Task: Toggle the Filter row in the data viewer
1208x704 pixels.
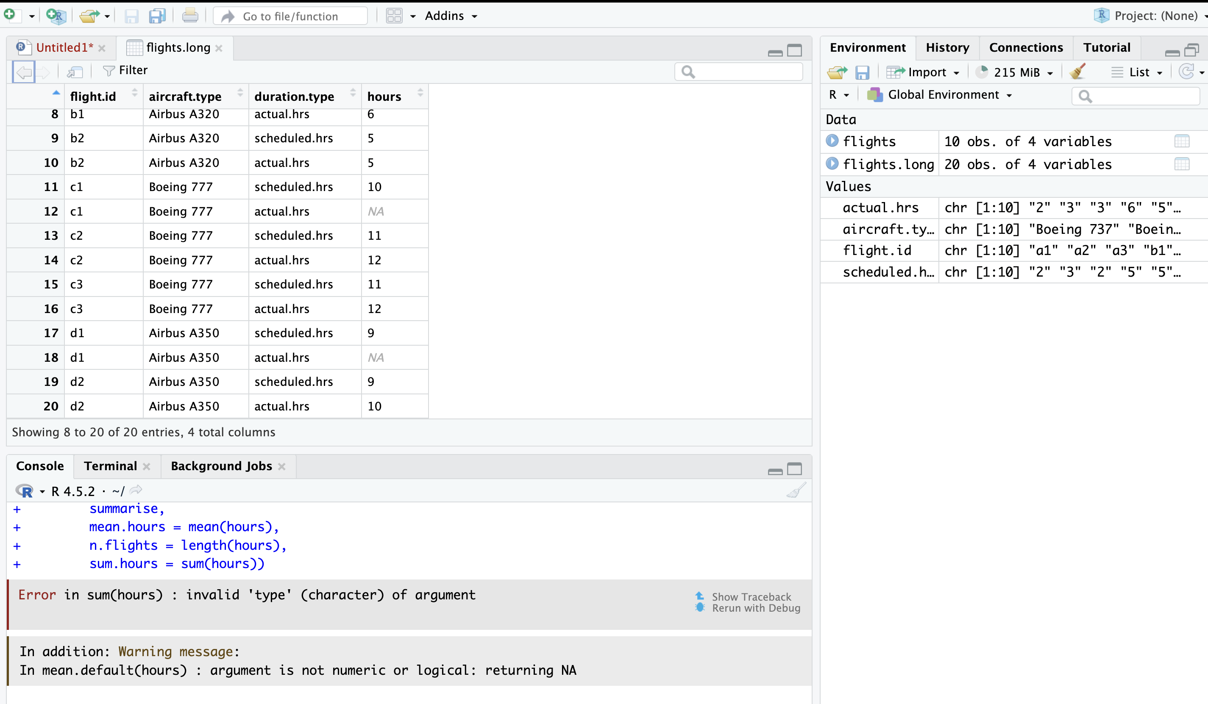Action: [x=125, y=70]
